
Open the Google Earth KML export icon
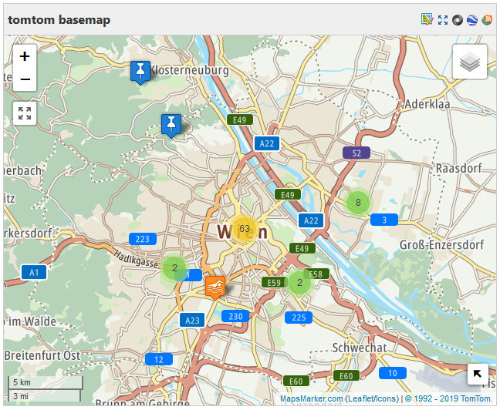pos(472,20)
